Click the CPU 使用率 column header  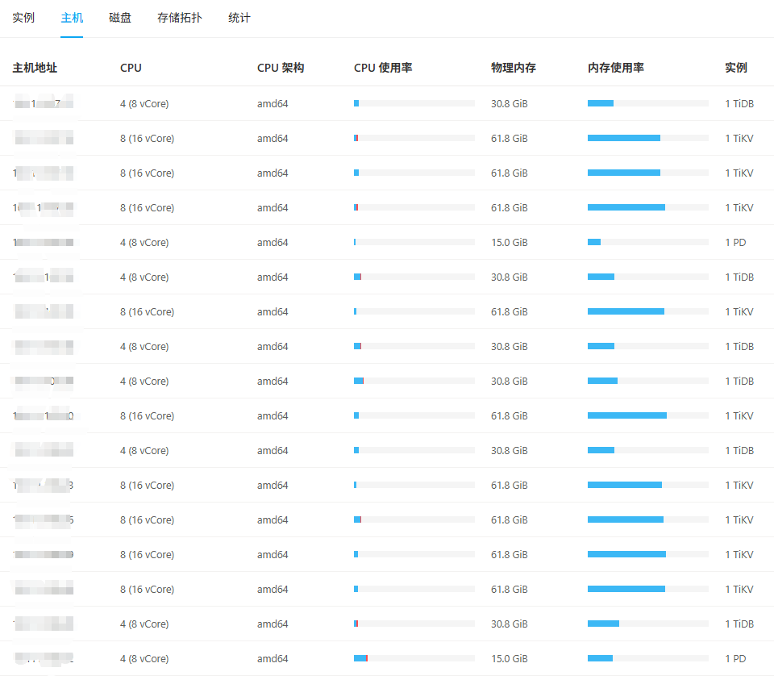(383, 68)
